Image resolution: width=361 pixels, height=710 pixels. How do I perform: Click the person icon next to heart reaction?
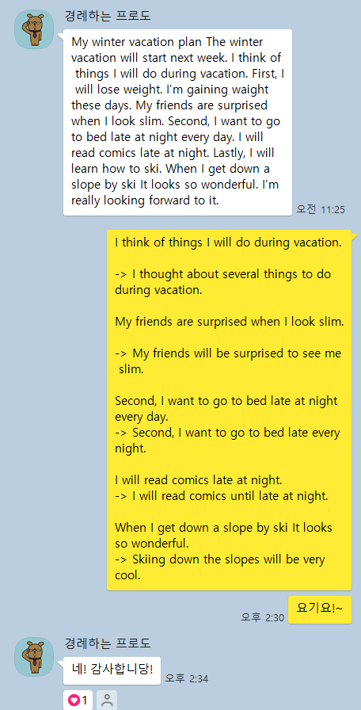pos(107,700)
